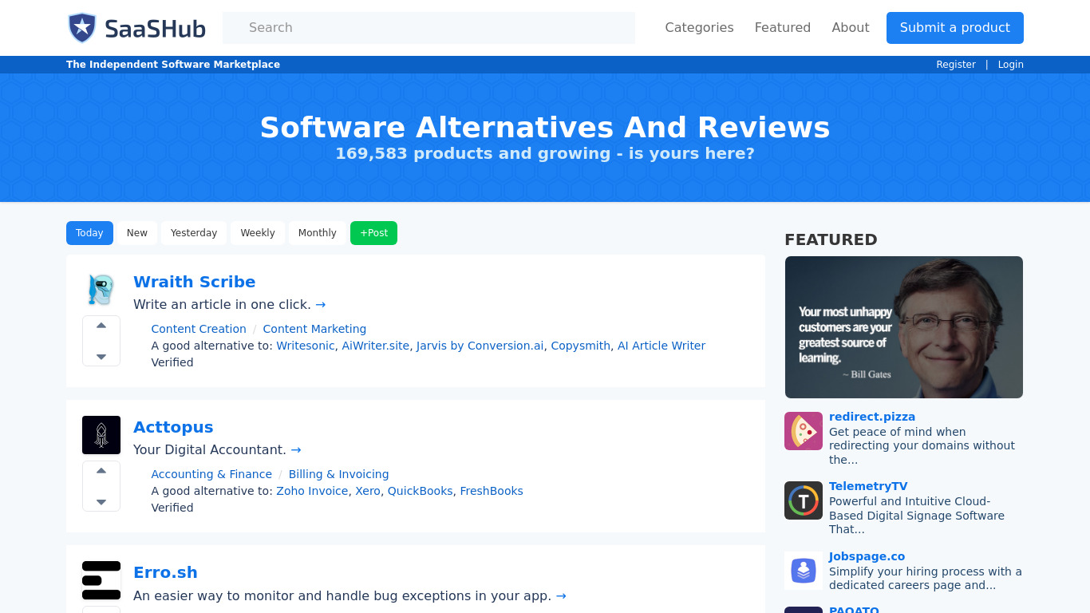Downvote Wraith Scribe with the down arrow
The width and height of the screenshot is (1090, 613).
pos(101,357)
